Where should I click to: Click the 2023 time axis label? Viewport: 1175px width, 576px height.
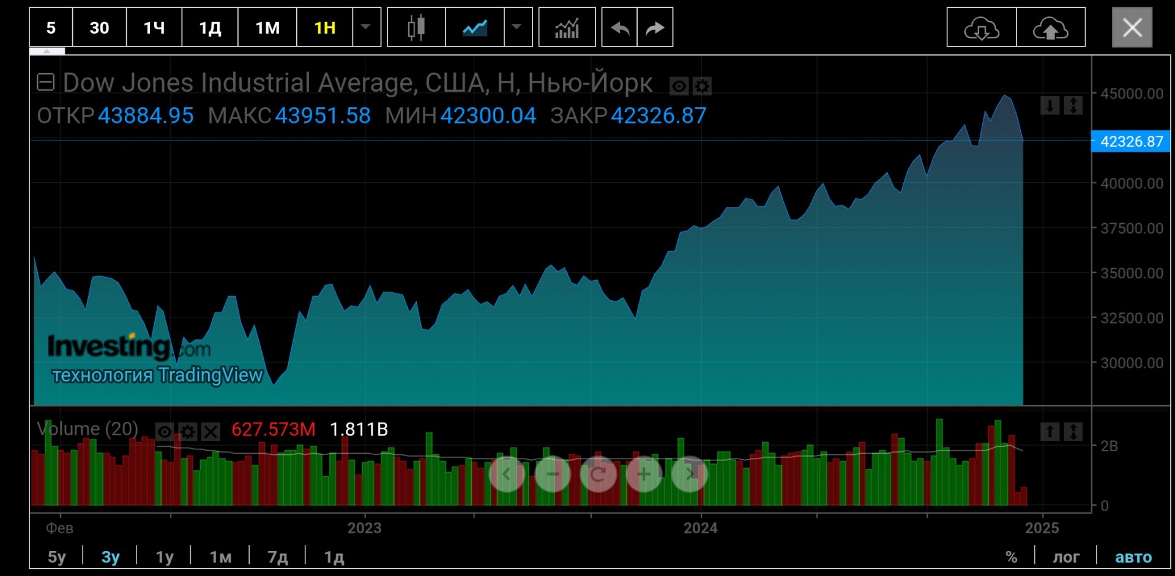[x=364, y=528]
